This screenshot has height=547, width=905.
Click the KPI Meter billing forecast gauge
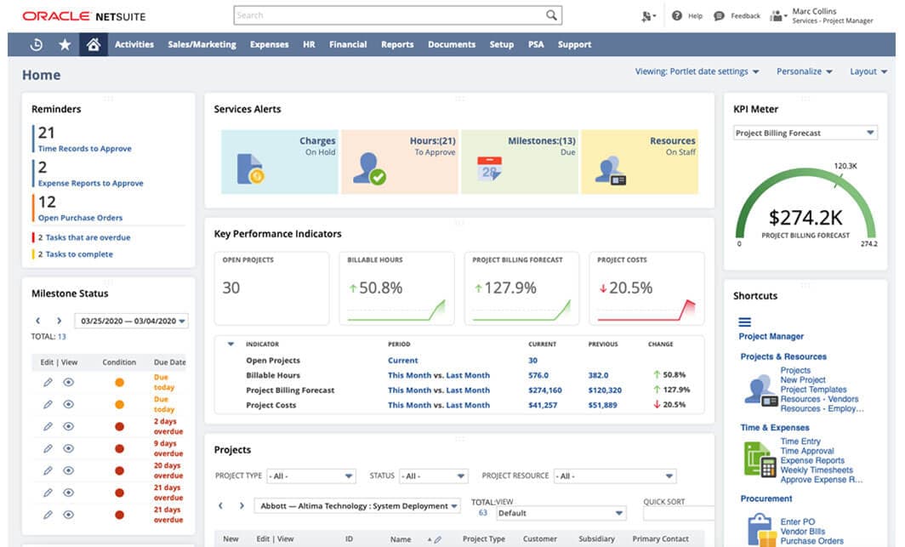[805, 205]
